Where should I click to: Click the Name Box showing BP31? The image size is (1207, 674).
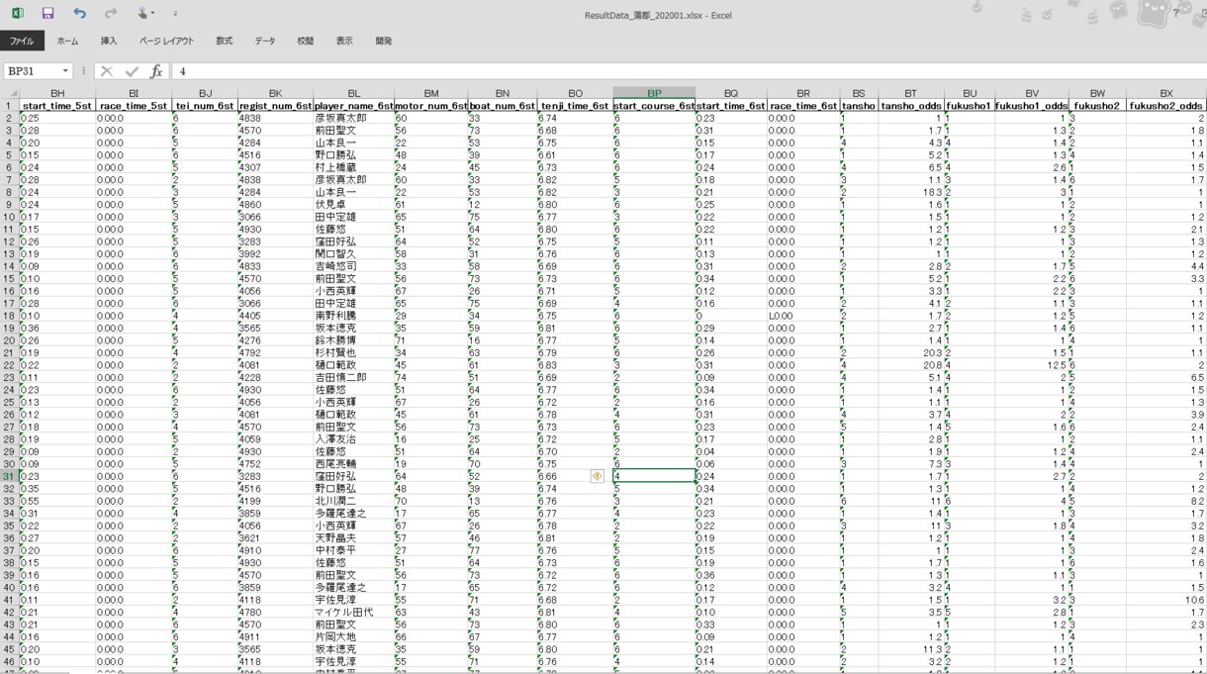(x=32, y=71)
